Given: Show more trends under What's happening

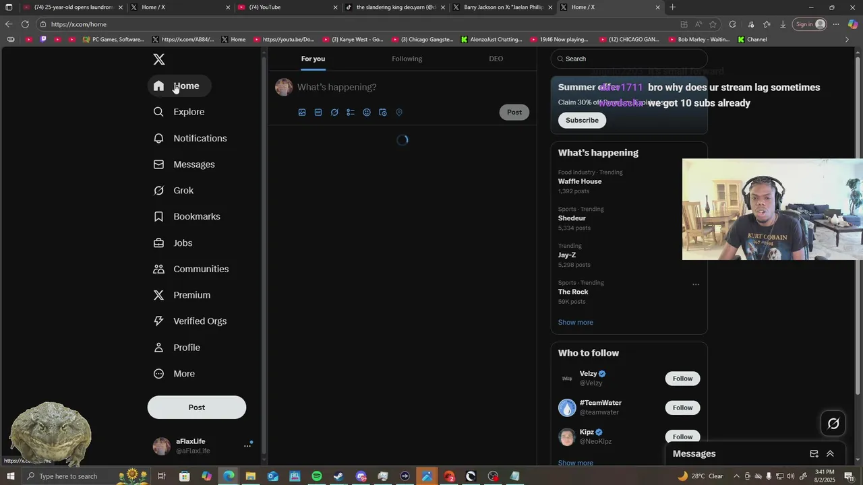Looking at the screenshot, I should pos(576,322).
